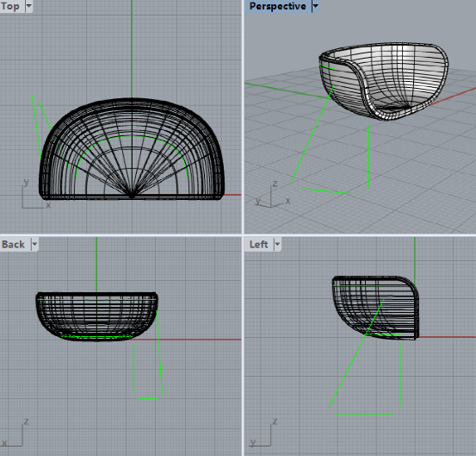Open the Left viewport dropdown arrow

tap(277, 245)
